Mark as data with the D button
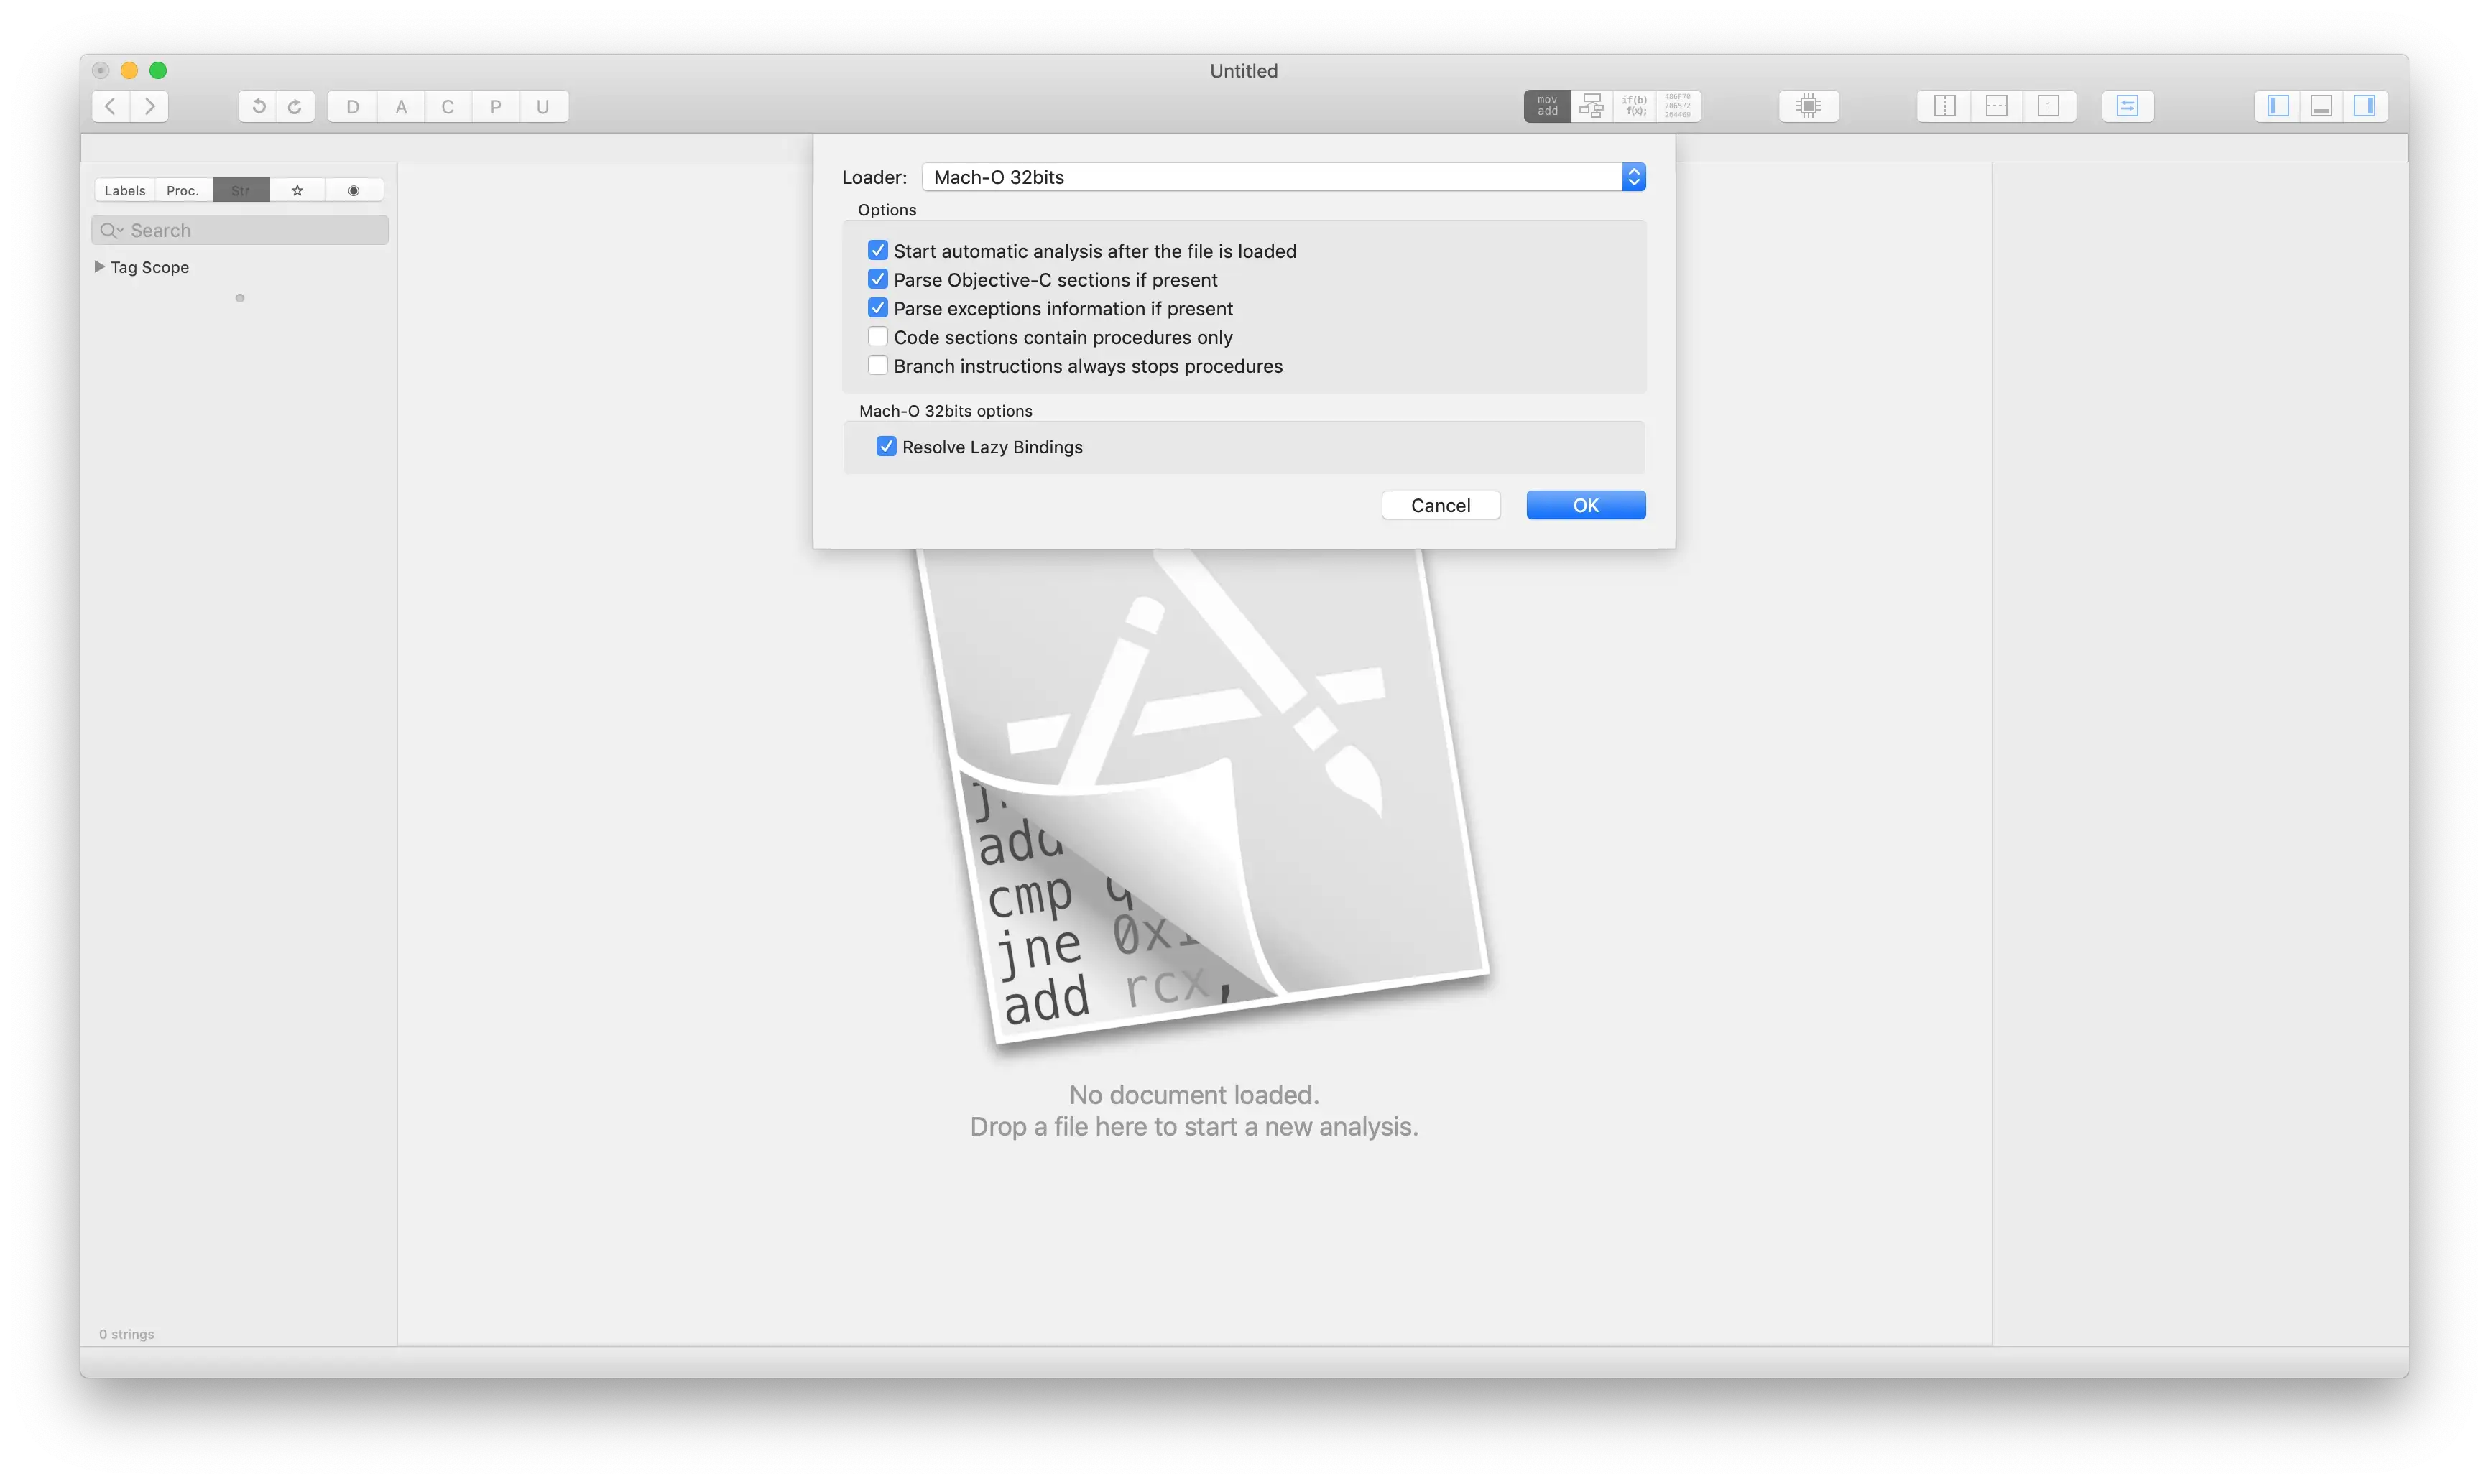This screenshot has width=2489, height=1484. (x=353, y=106)
